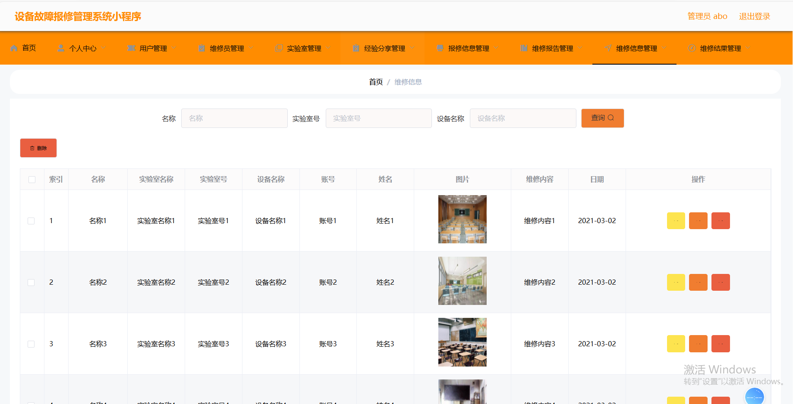Click the 经验分享管理 menu icon
The height and width of the screenshot is (404, 793).
pos(356,48)
